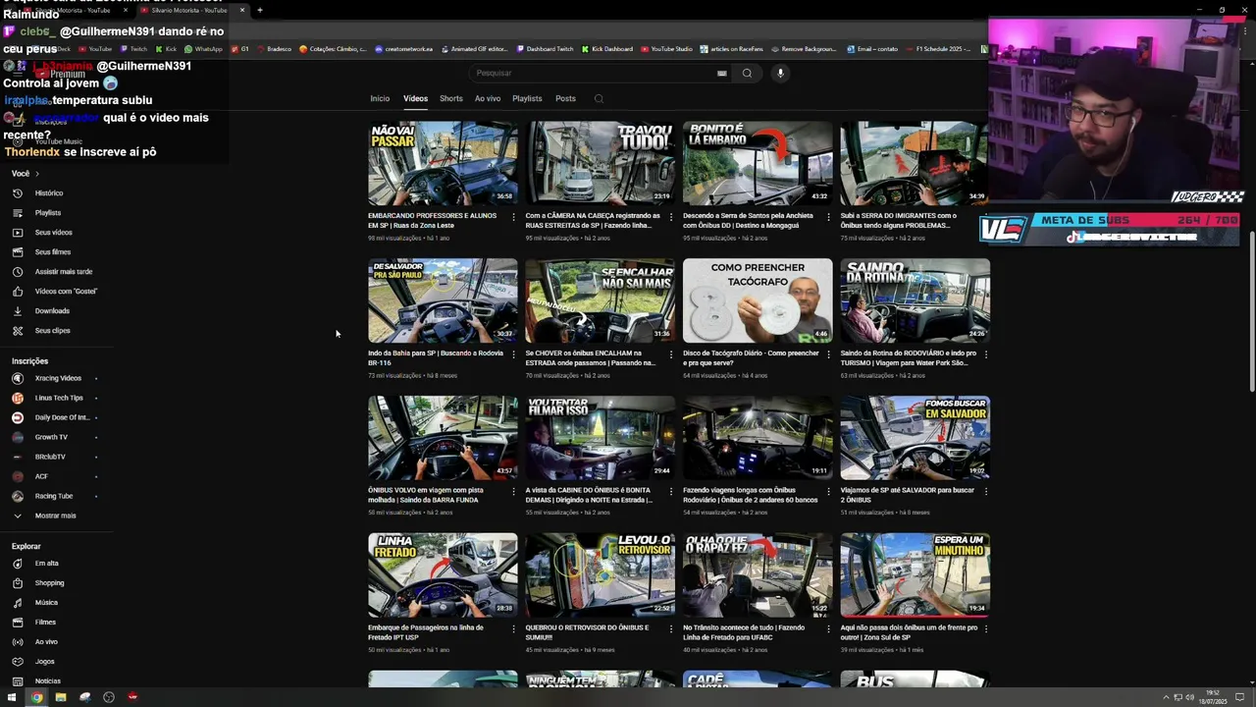This screenshot has height=707, width=1256.
Task: Open options menu for SERRA DO IMIGRANTES video
Action: 985,217
